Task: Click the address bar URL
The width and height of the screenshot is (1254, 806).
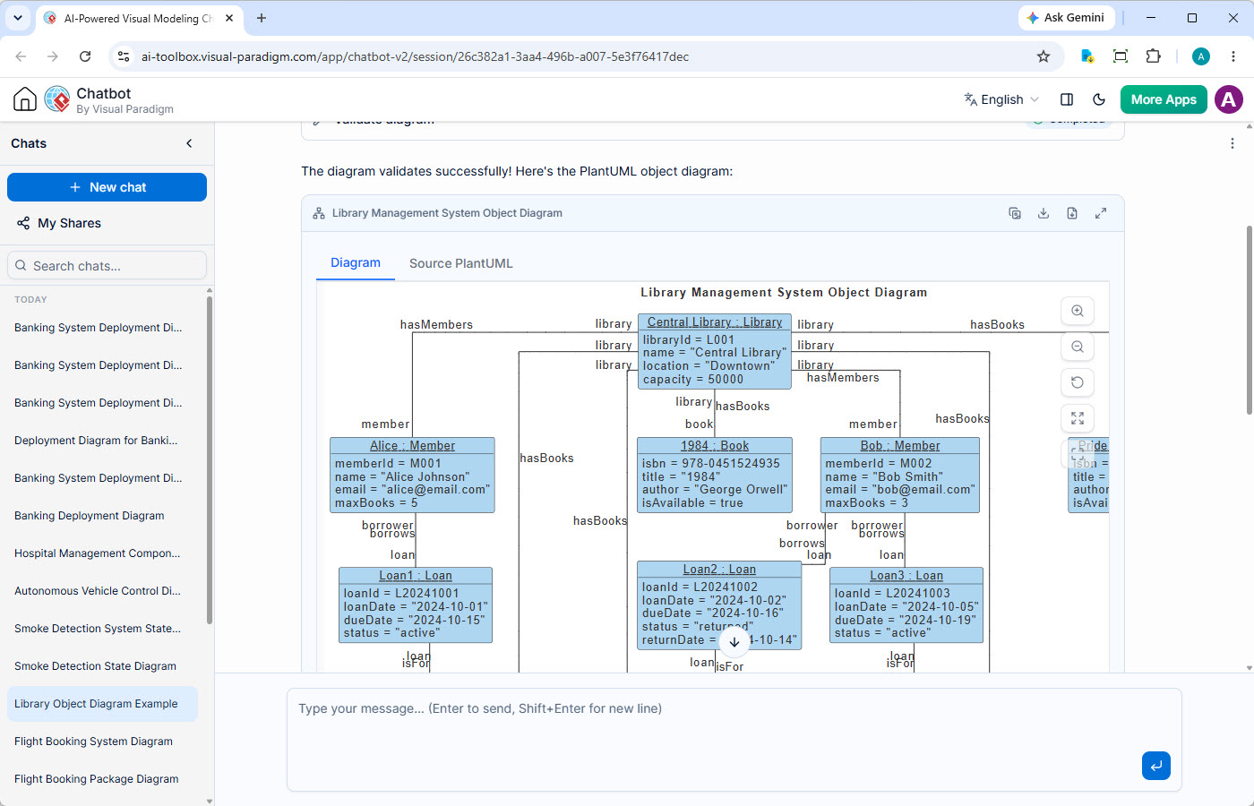Action: 415,56
